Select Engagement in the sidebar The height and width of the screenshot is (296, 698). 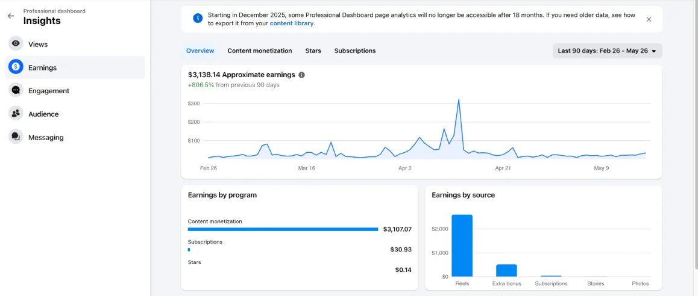75,90
